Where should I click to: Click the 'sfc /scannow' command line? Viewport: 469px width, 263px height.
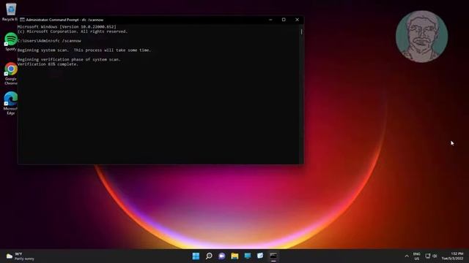[x=49, y=41]
